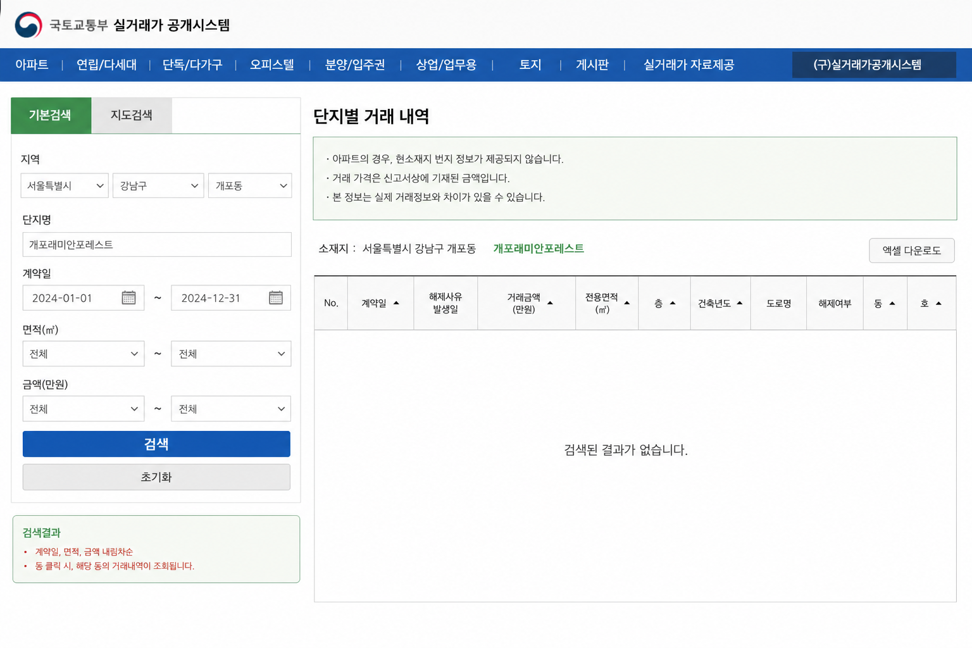Click the 계약일, 면적, 금액 내림차순 note
Screen dimensions: 972x648
[x=84, y=552]
